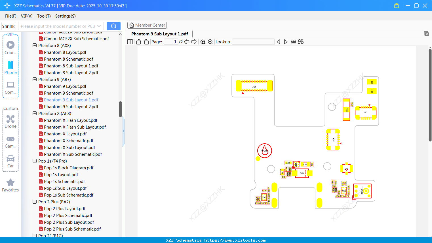Find previous lookup match
The image size is (432, 243).
(278, 42)
